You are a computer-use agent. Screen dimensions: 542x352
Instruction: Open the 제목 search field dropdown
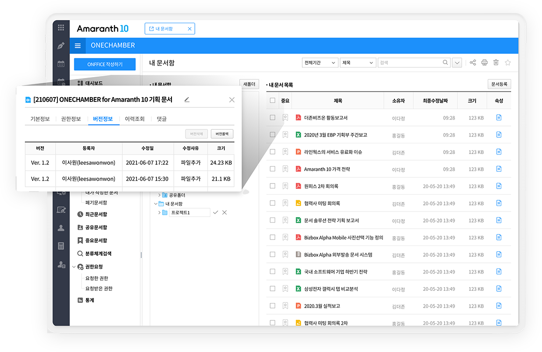pos(358,63)
